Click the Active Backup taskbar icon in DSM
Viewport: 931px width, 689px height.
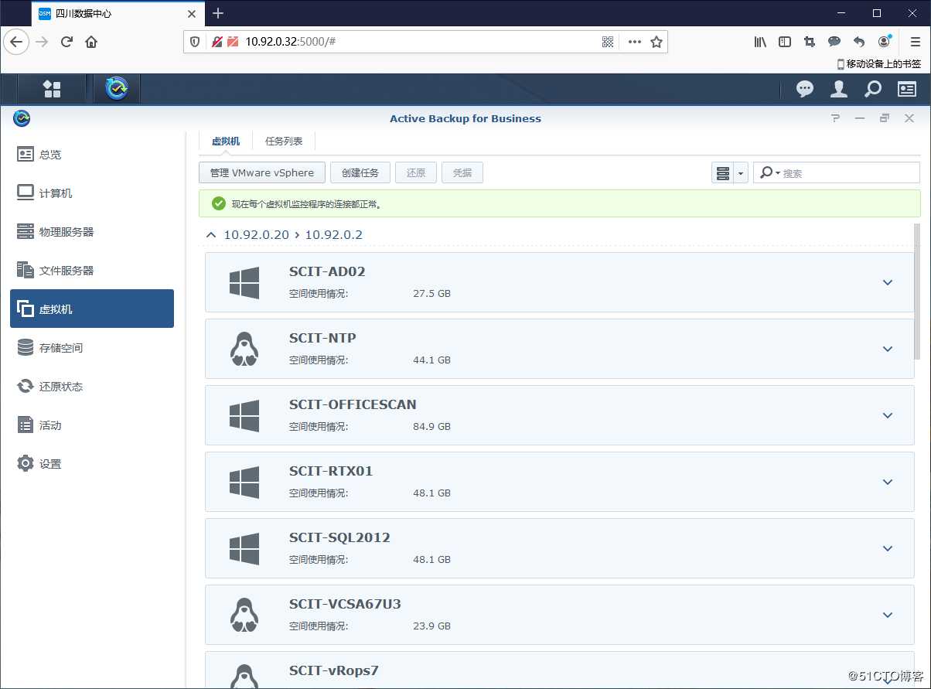tap(117, 89)
